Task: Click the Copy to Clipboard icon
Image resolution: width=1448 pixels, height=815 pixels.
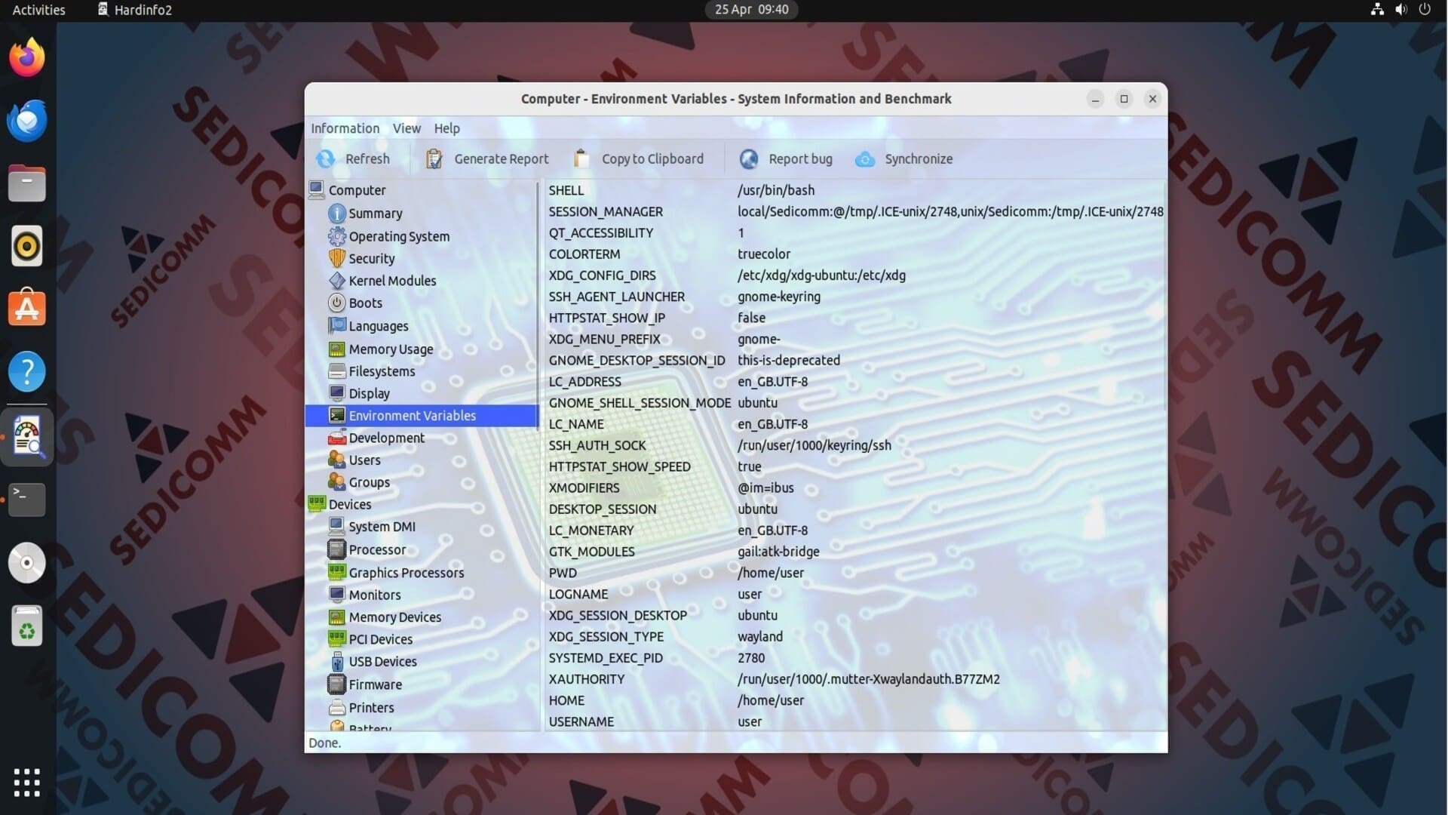Action: pos(581,159)
